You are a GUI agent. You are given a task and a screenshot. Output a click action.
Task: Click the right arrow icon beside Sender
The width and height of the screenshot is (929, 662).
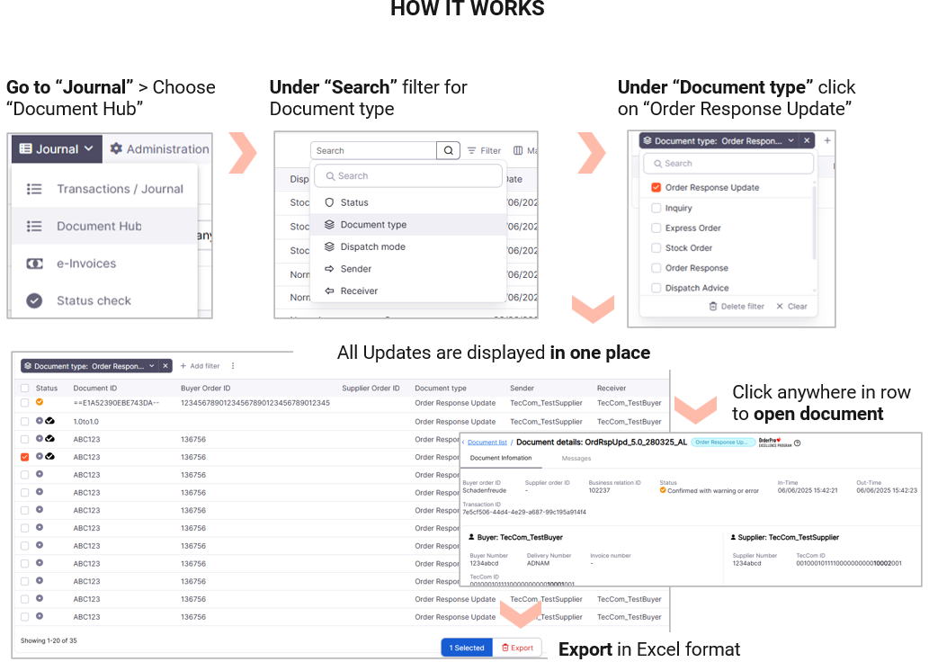pos(329,269)
